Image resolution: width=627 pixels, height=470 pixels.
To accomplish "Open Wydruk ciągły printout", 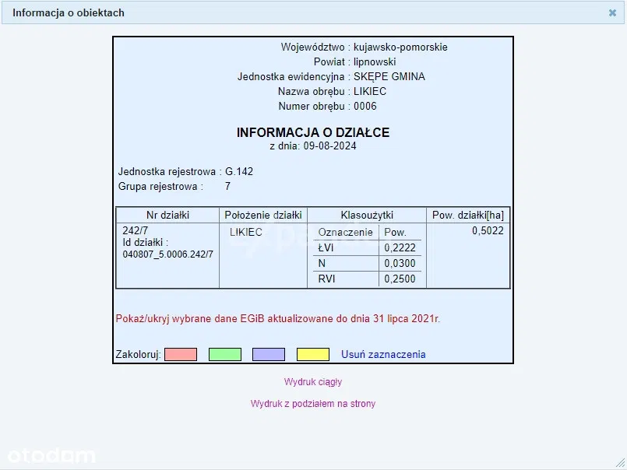I will [313, 382].
